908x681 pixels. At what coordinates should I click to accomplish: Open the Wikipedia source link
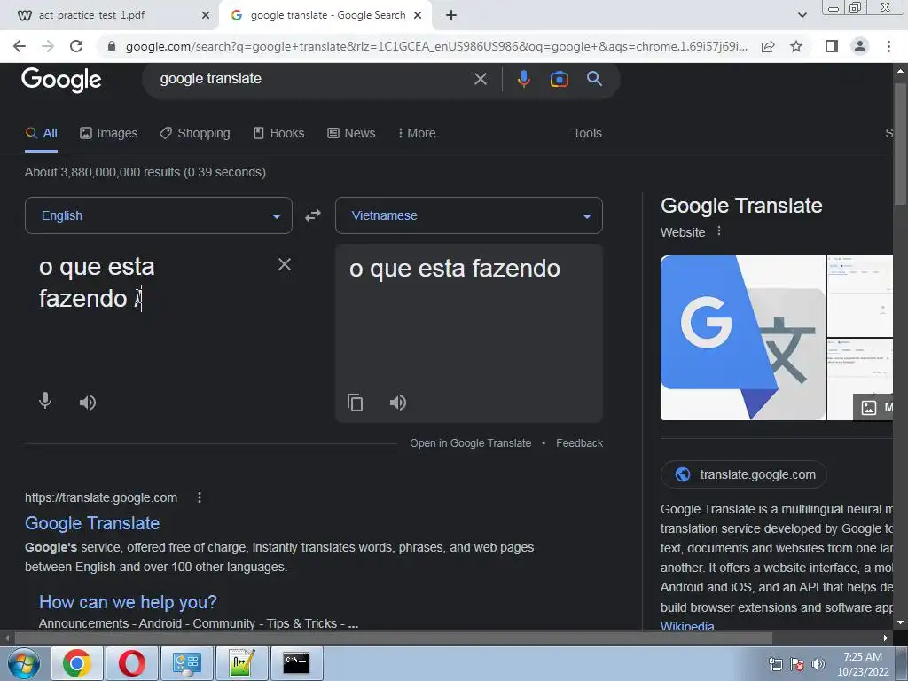(687, 626)
